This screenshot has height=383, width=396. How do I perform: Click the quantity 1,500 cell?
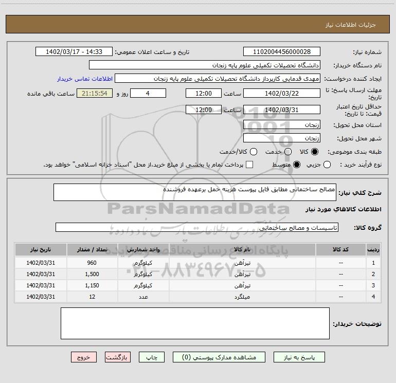pos(92,274)
